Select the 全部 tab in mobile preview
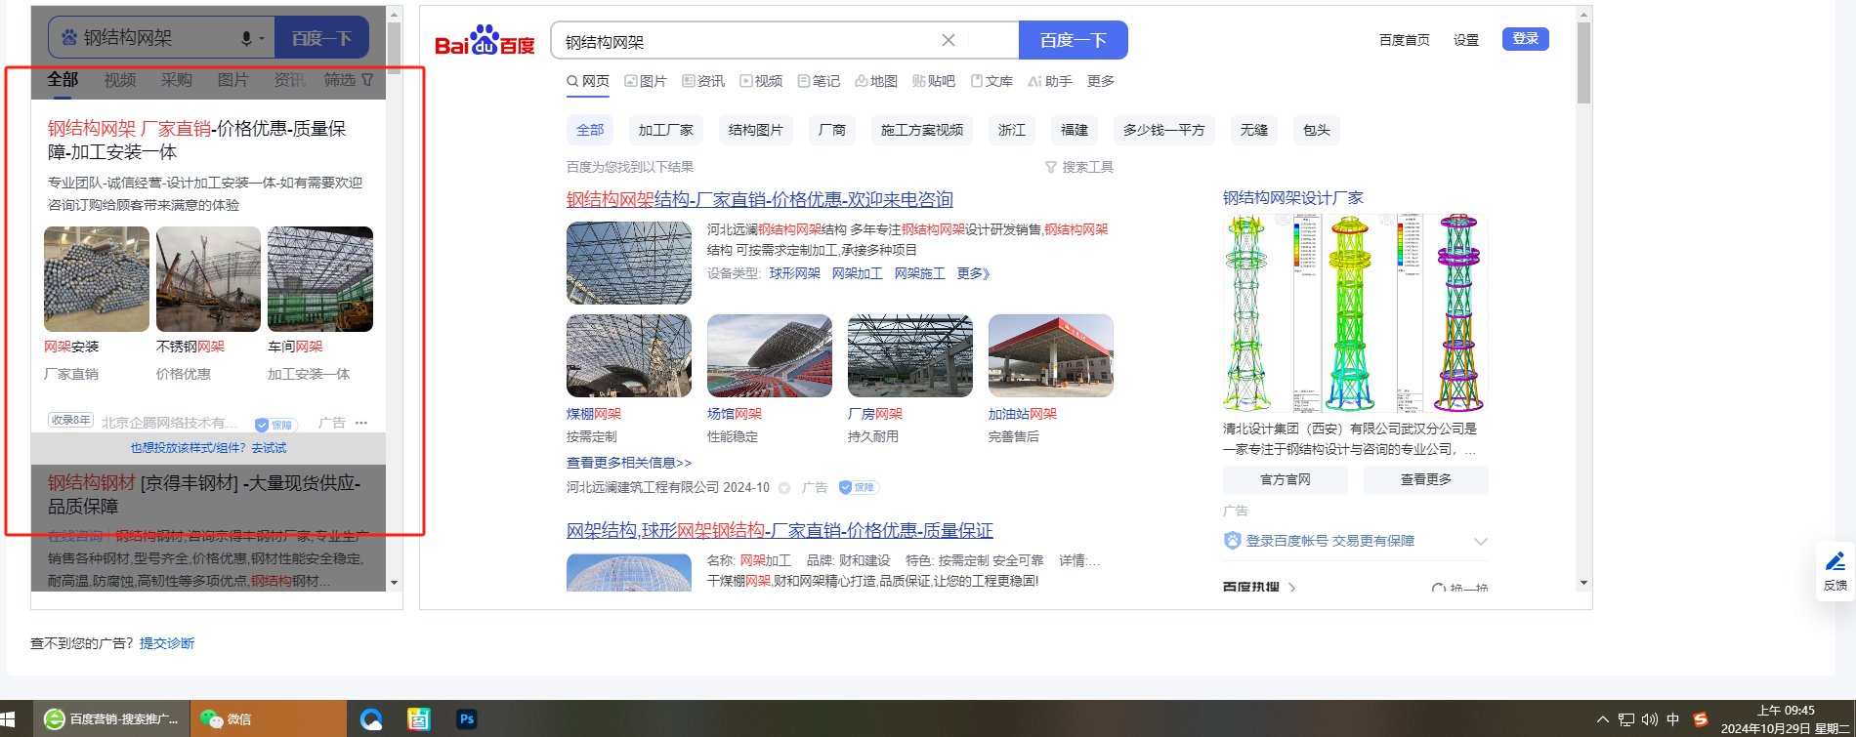 click(x=63, y=80)
